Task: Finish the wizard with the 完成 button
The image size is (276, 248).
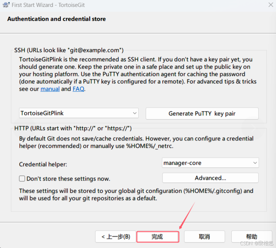Action: click(158, 237)
